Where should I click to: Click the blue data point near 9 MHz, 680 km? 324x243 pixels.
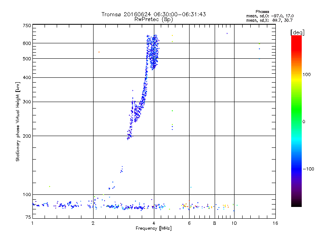click(x=227, y=33)
